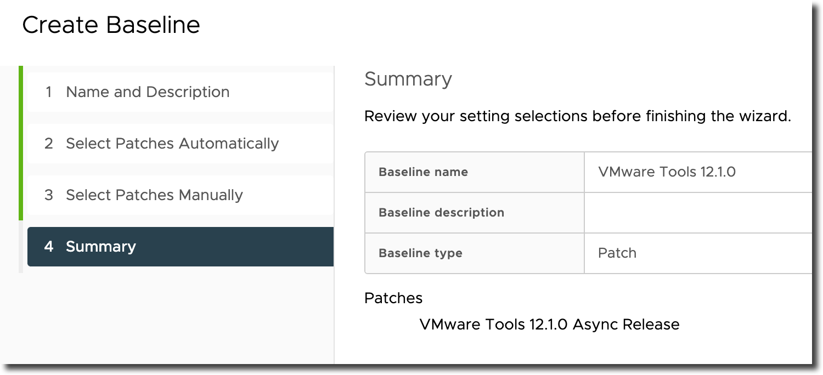Click the Baseline type value Patch
Image resolution: width=823 pixels, height=375 pixels.
tap(617, 253)
